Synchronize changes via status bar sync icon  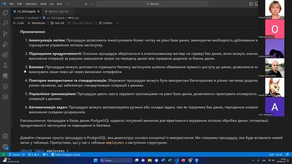pyautogui.click(x=23, y=154)
